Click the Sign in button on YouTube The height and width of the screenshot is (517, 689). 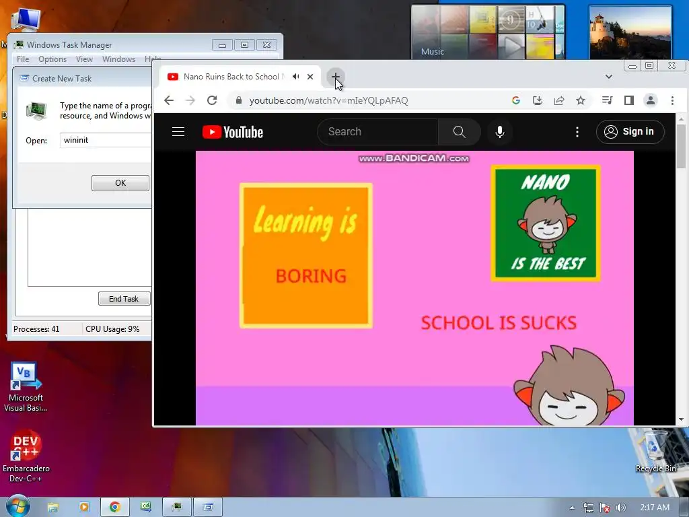coord(630,131)
